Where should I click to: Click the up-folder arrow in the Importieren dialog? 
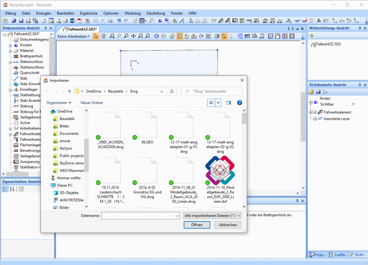point(69,92)
